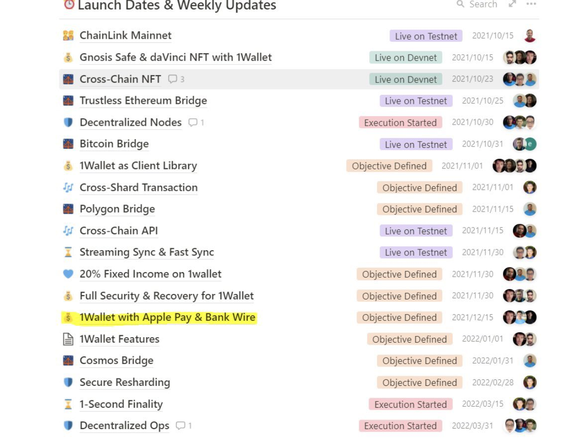The height and width of the screenshot is (444, 582).
Task: Open the ChainLink Mainnet page
Action: 125,36
